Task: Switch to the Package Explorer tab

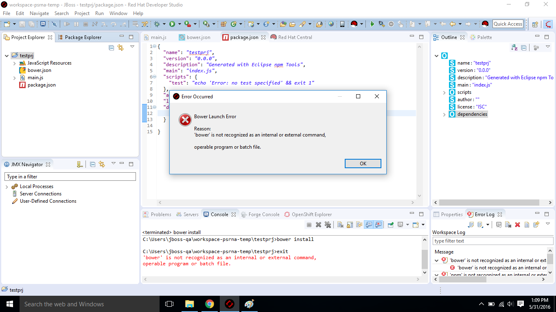Action: click(79, 37)
